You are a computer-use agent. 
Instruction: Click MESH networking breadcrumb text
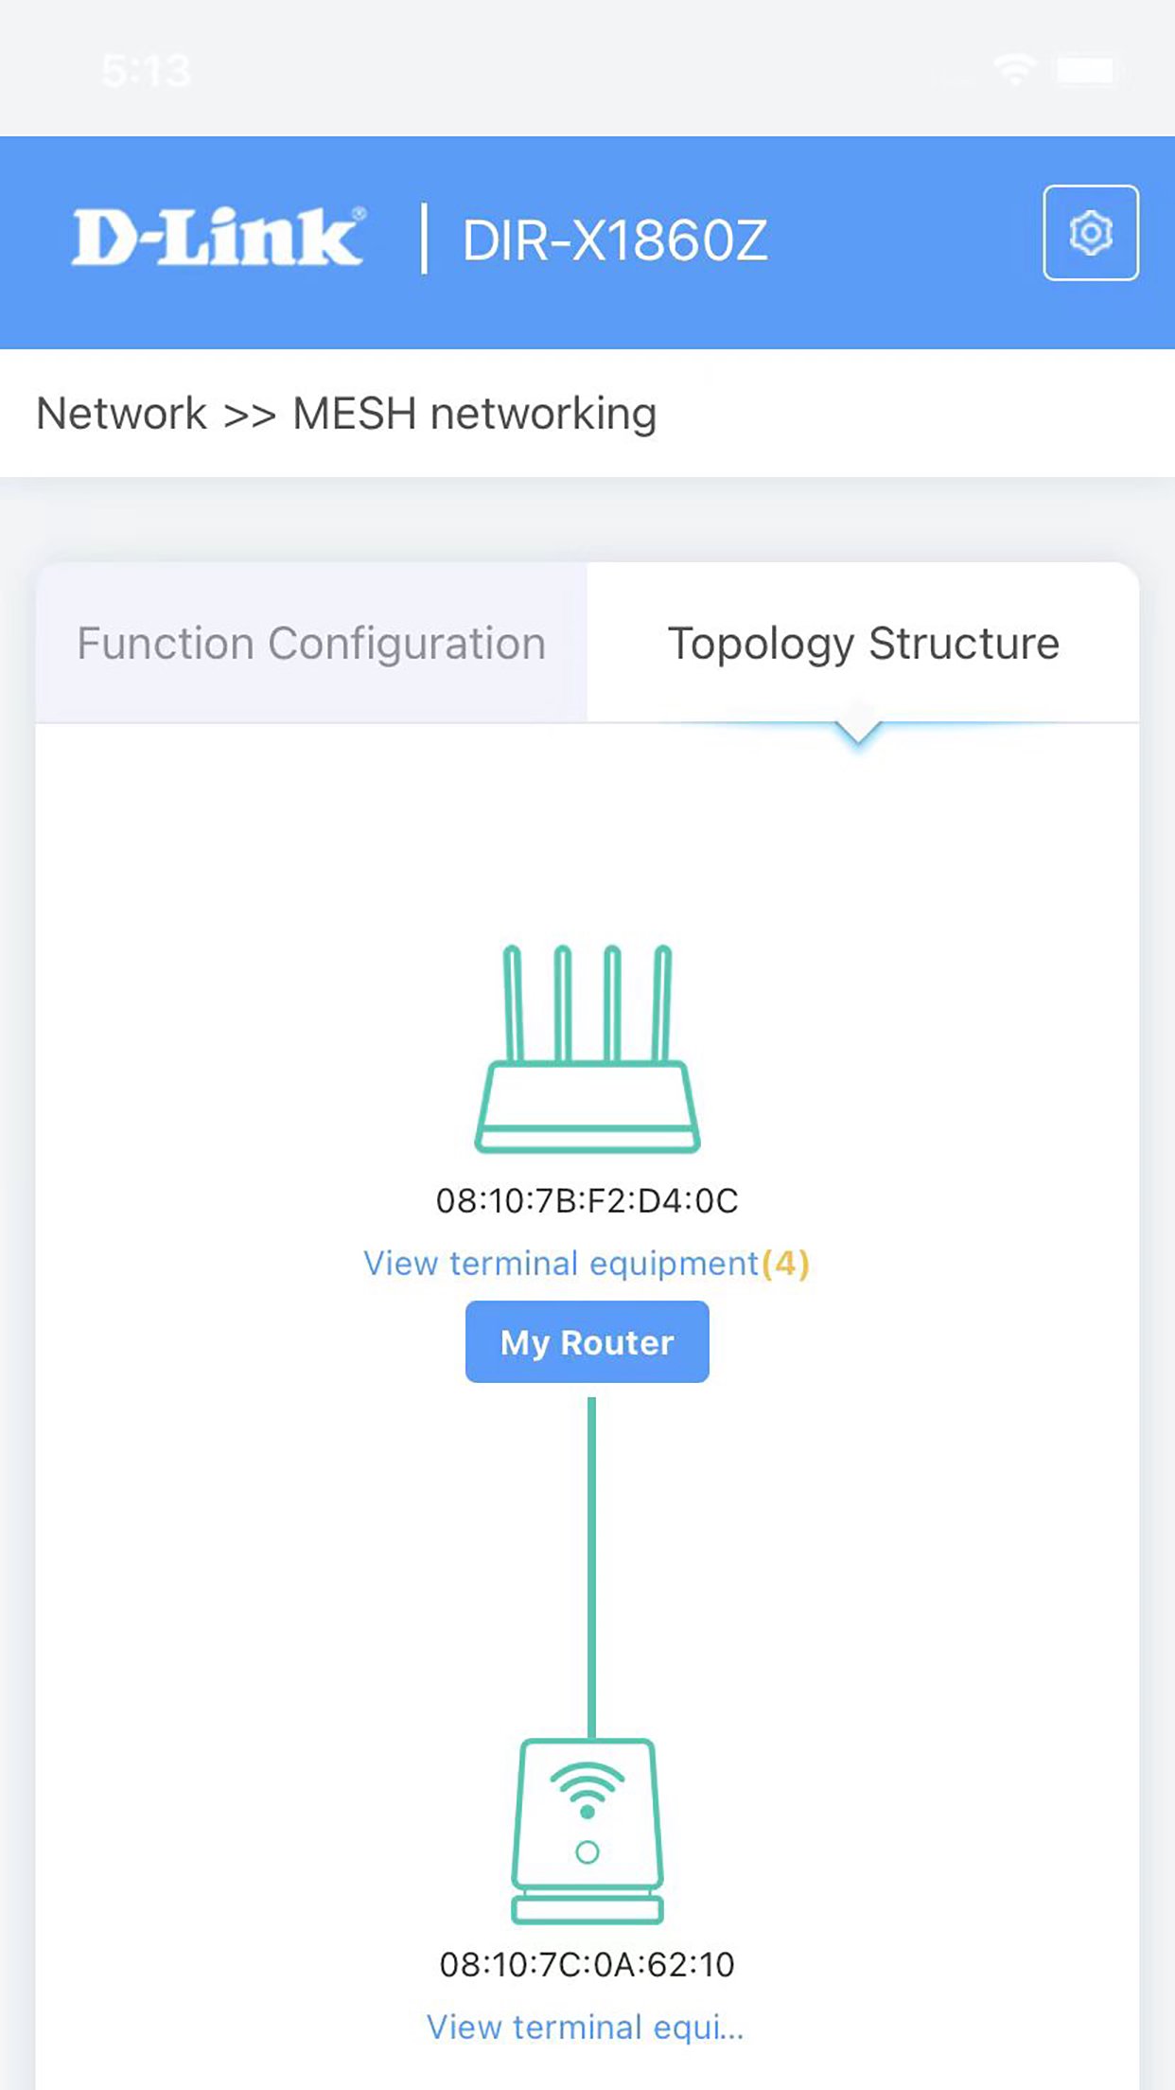(474, 414)
